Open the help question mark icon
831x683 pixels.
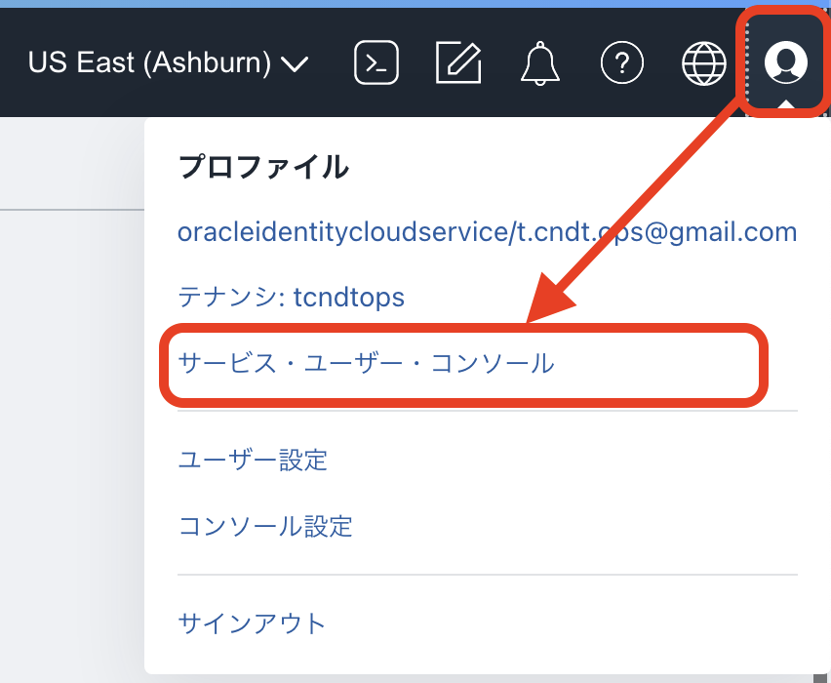click(x=622, y=63)
